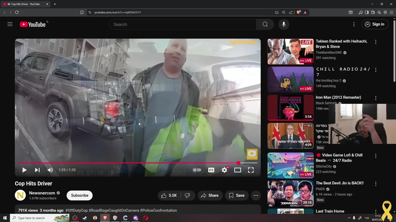Open player settings gear

pos(225,170)
